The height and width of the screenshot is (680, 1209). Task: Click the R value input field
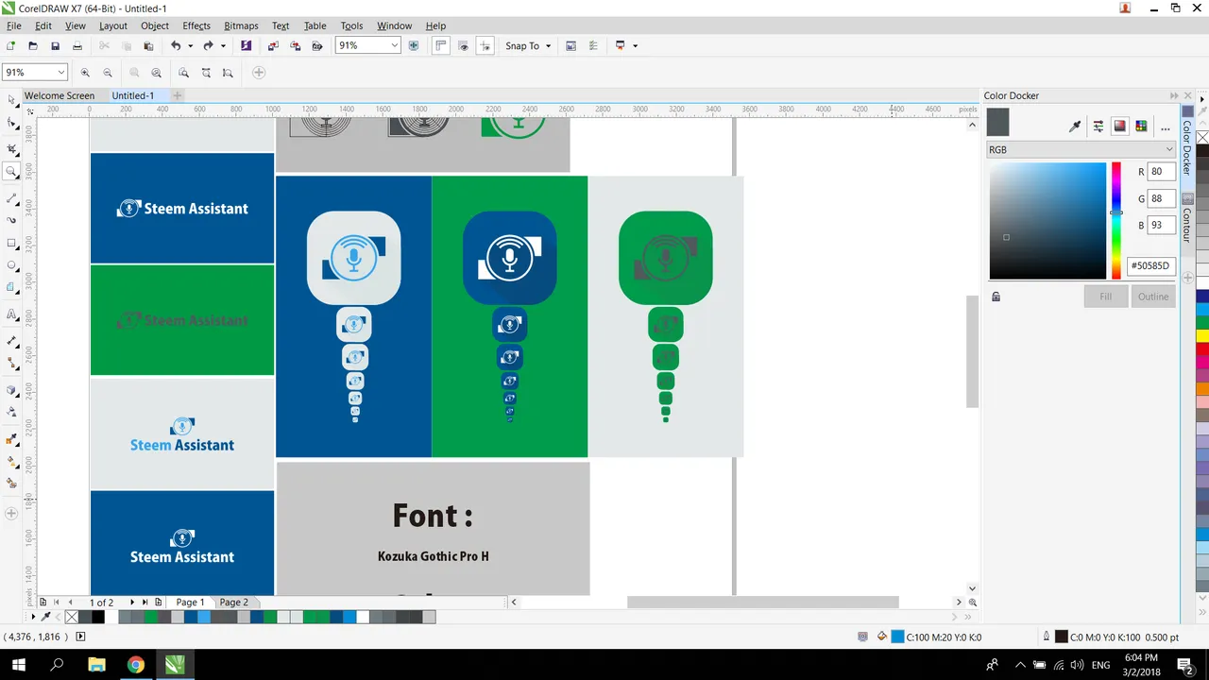coord(1161,172)
